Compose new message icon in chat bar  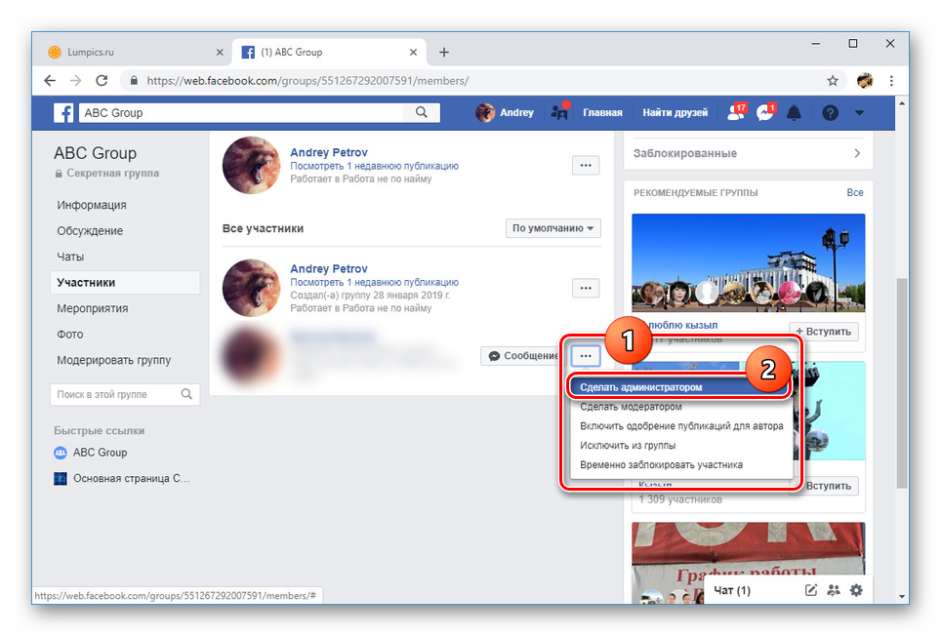coord(811,590)
